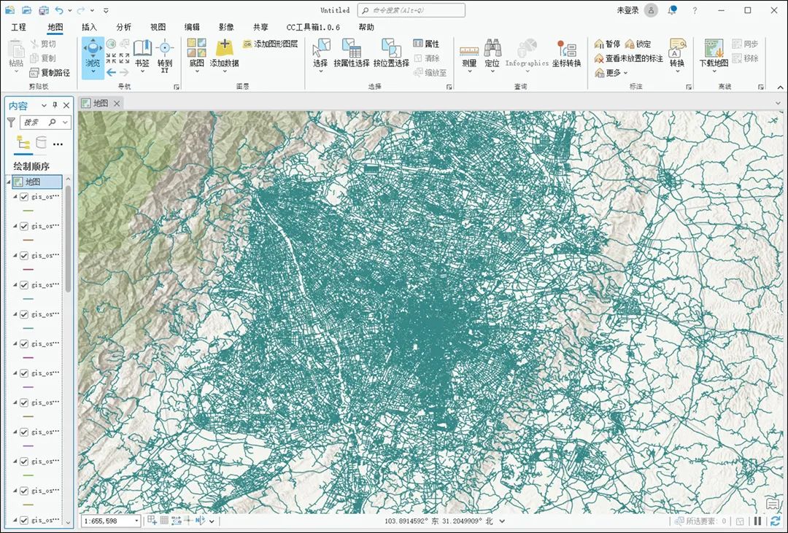
Task: Collapse the ribbon with the chevron
Action: [x=781, y=87]
